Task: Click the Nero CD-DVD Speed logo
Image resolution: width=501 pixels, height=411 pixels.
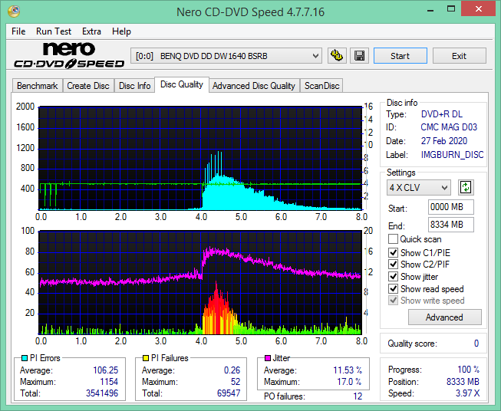Action: point(69,55)
